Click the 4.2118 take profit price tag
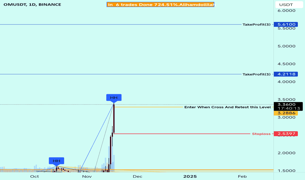Image resolution: width=305 pixels, height=180 pixels. coord(286,74)
